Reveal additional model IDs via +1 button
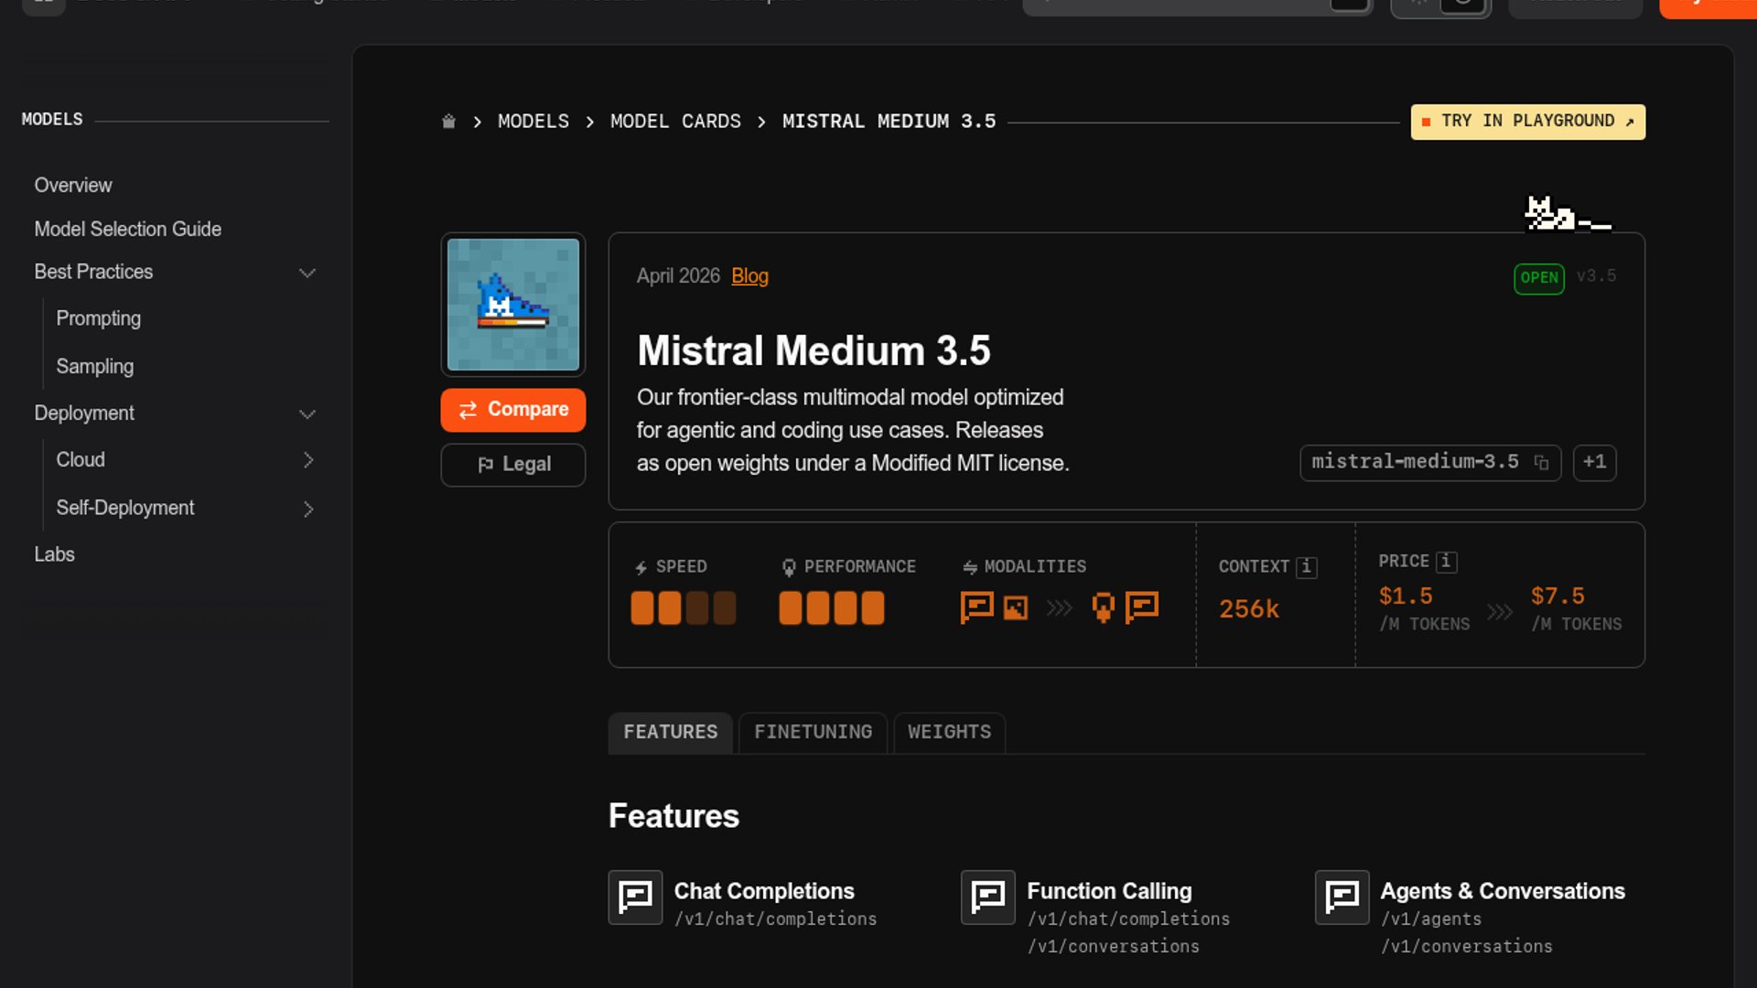The image size is (1757, 988). tap(1595, 463)
